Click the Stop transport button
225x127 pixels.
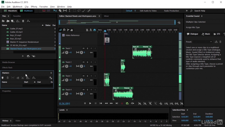tap(85, 103)
